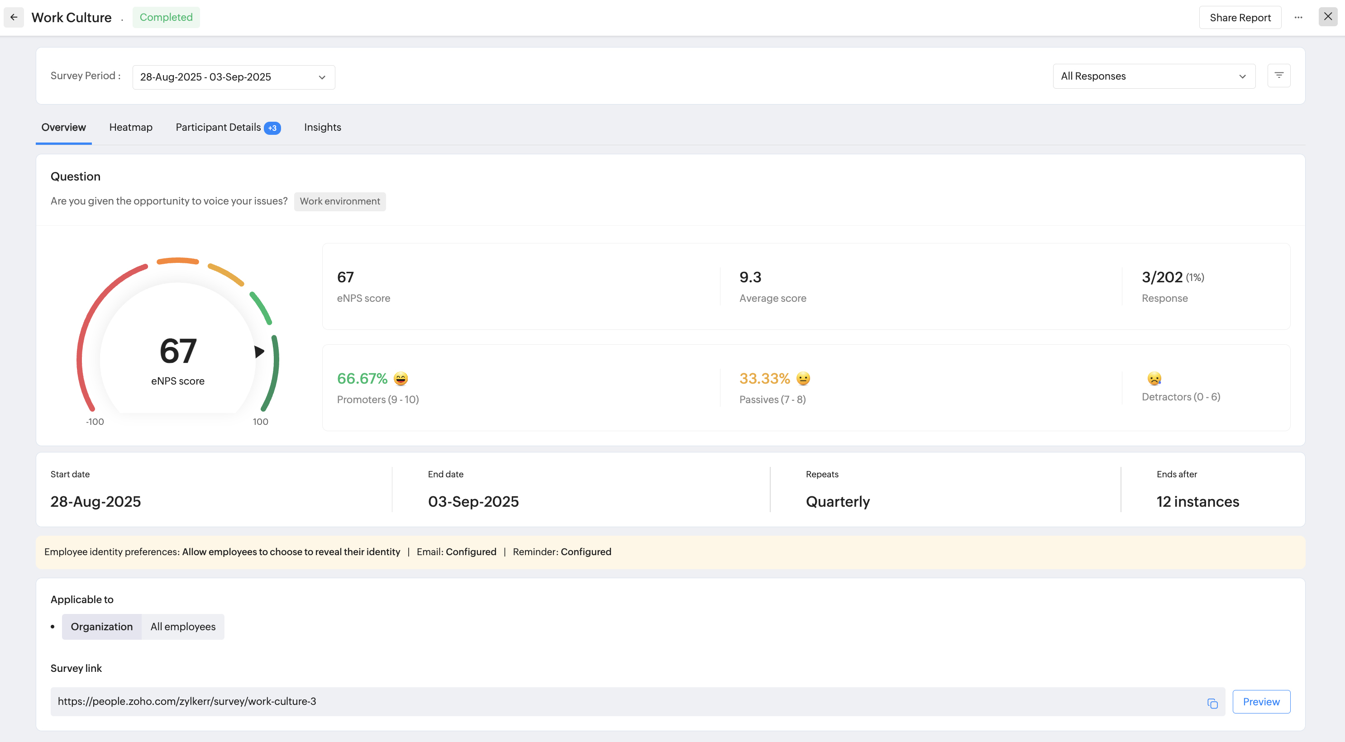Click the detractors sad face emoji
Image resolution: width=1345 pixels, height=742 pixels.
point(1154,379)
